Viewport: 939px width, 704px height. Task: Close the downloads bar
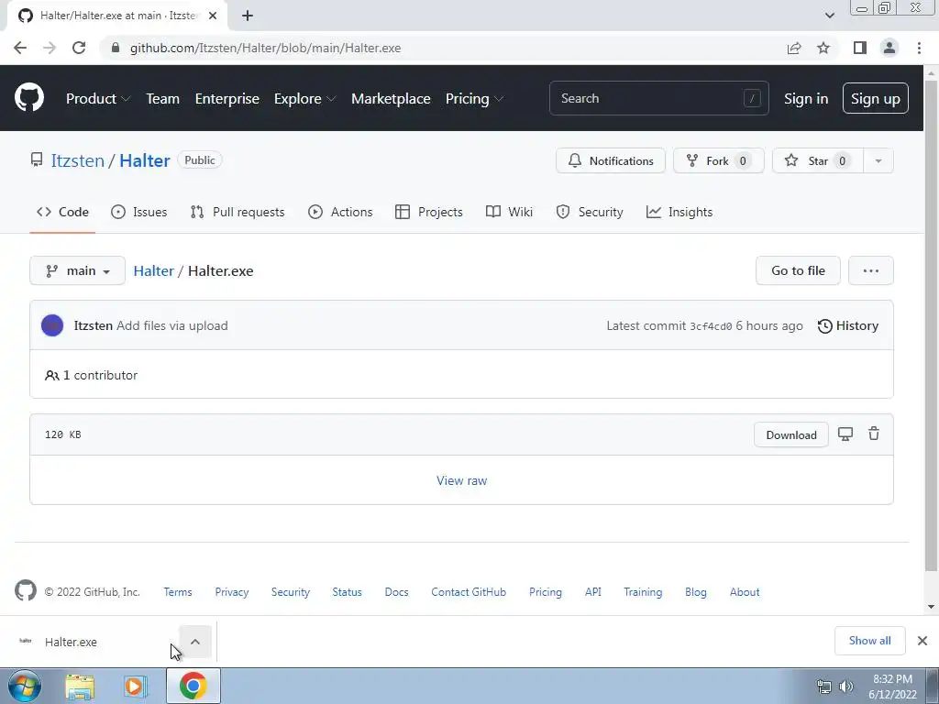coord(922,641)
